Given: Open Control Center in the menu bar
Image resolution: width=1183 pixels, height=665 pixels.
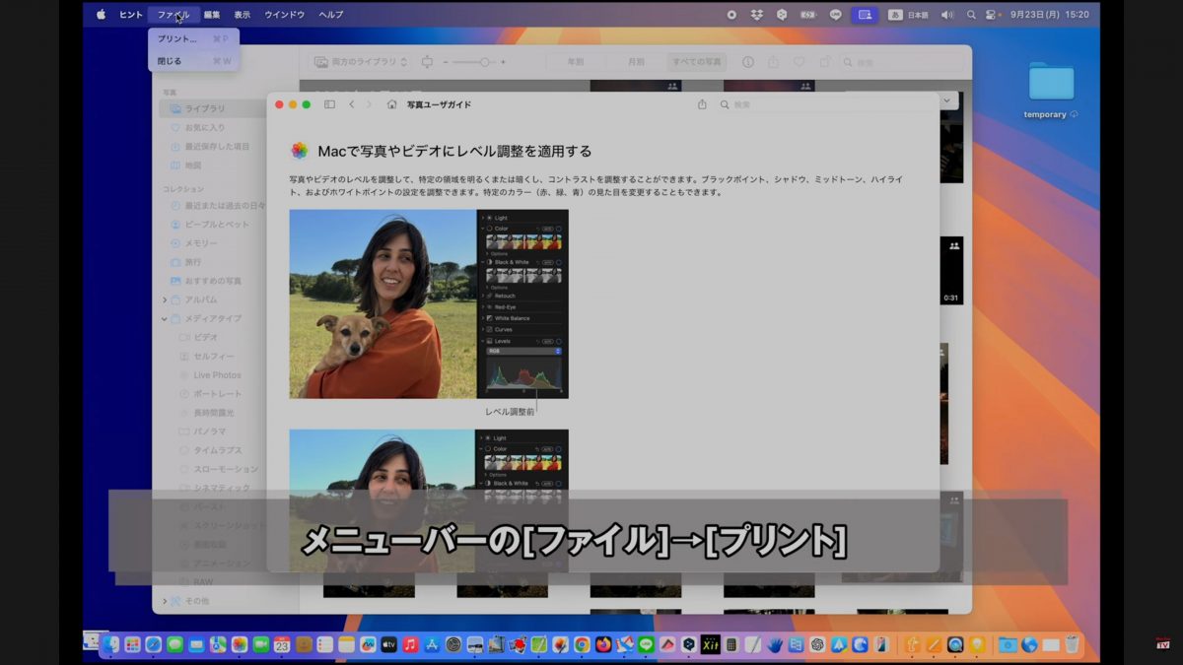Looking at the screenshot, I should (992, 15).
